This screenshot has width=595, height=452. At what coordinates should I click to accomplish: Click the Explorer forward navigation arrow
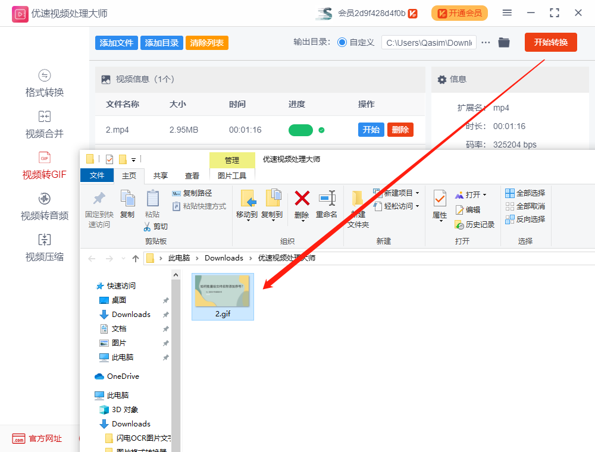(x=109, y=259)
